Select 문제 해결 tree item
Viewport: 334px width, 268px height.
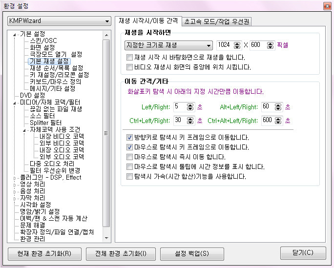(32, 225)
